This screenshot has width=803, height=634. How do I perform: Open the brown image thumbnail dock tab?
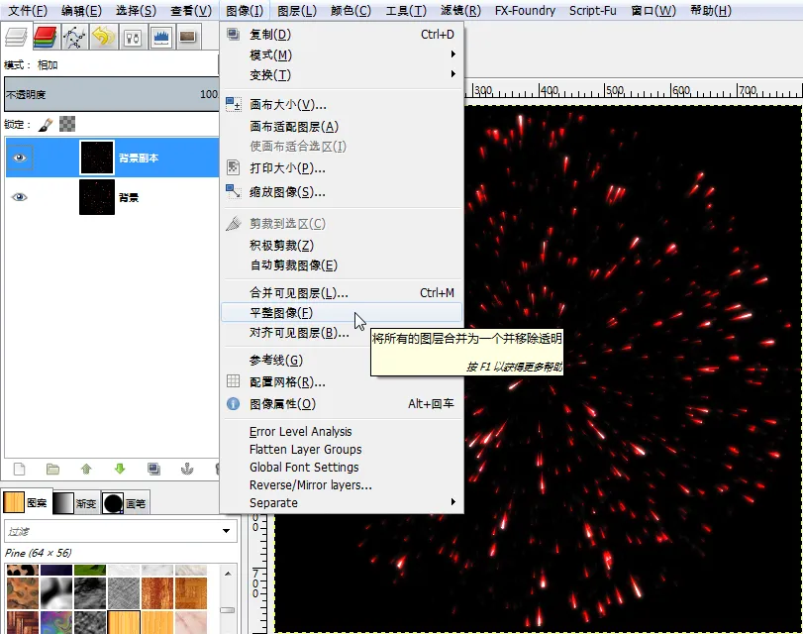[x=187, y=37]
